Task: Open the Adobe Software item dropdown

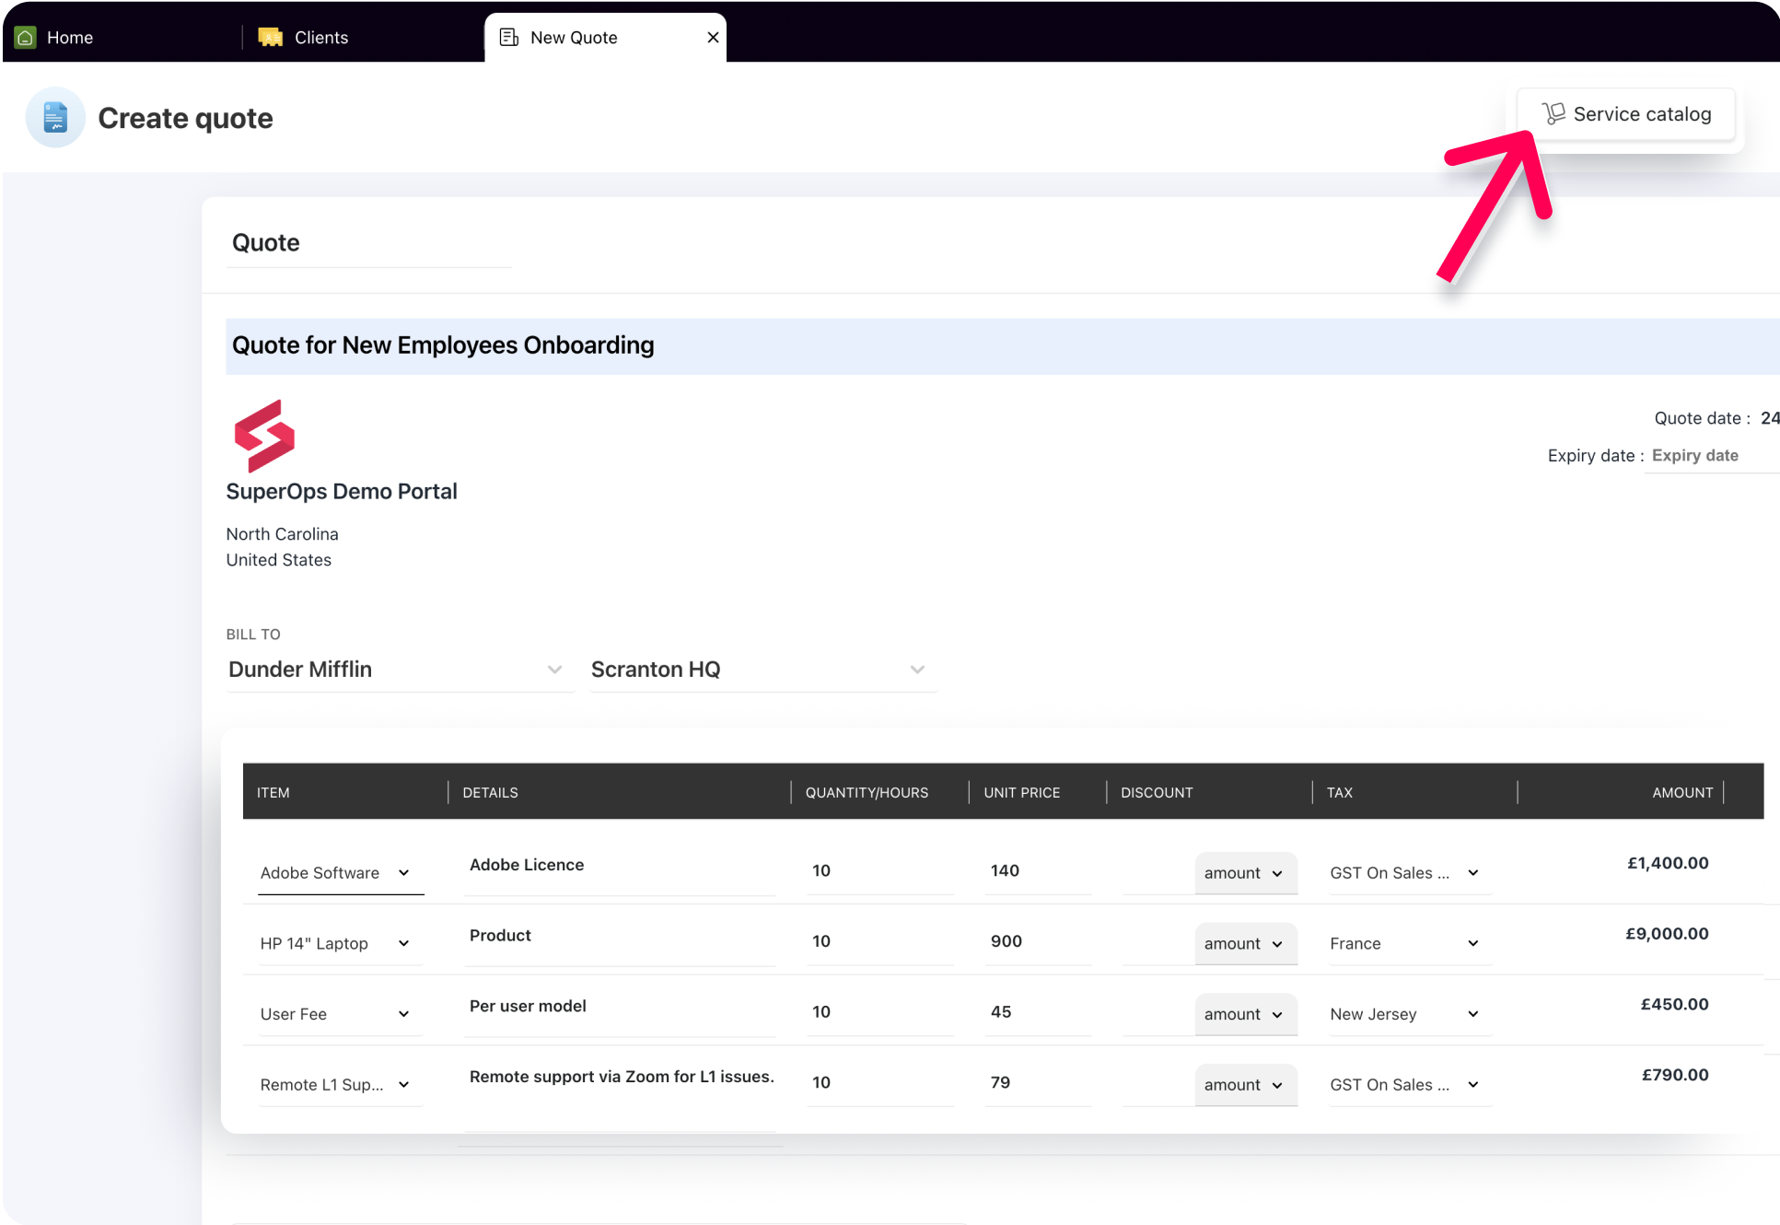Action: (404, 872)
